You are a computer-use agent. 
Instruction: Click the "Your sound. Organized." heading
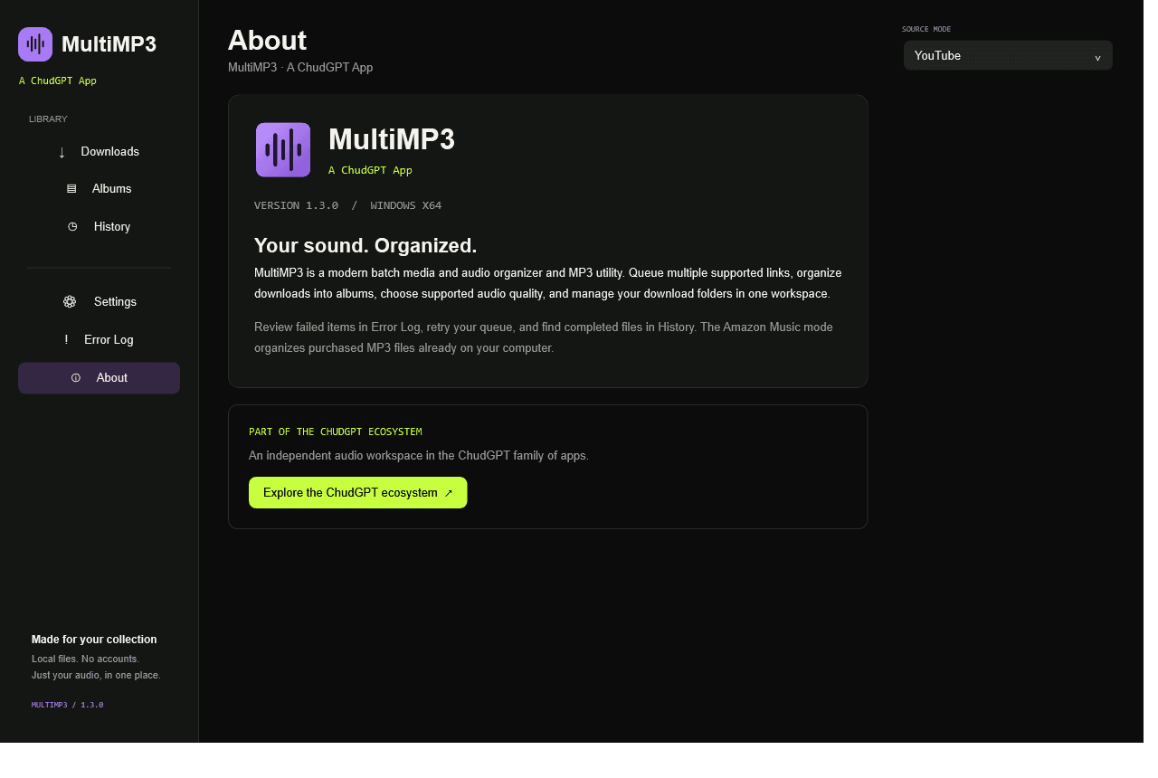point(365,245)
